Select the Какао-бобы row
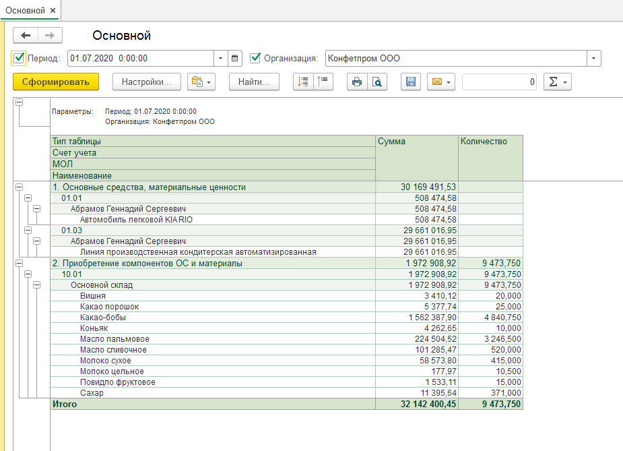The height and width of the screenshot is (451, 623). coord(286,318)
